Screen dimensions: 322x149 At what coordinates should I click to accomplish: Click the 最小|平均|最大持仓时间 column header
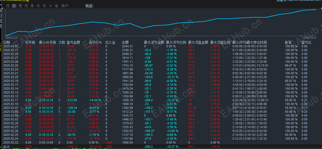click(250, 43)
